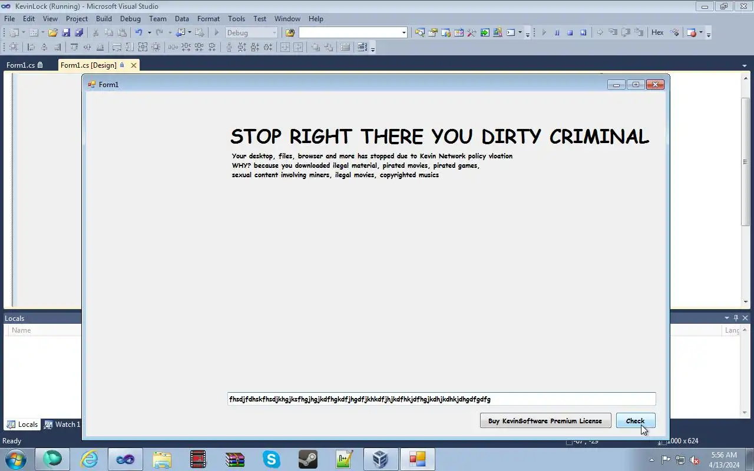Close the Form1.cs [Design] tab
Viewport: 754px width, 471px height.
(x=134, y=65)
